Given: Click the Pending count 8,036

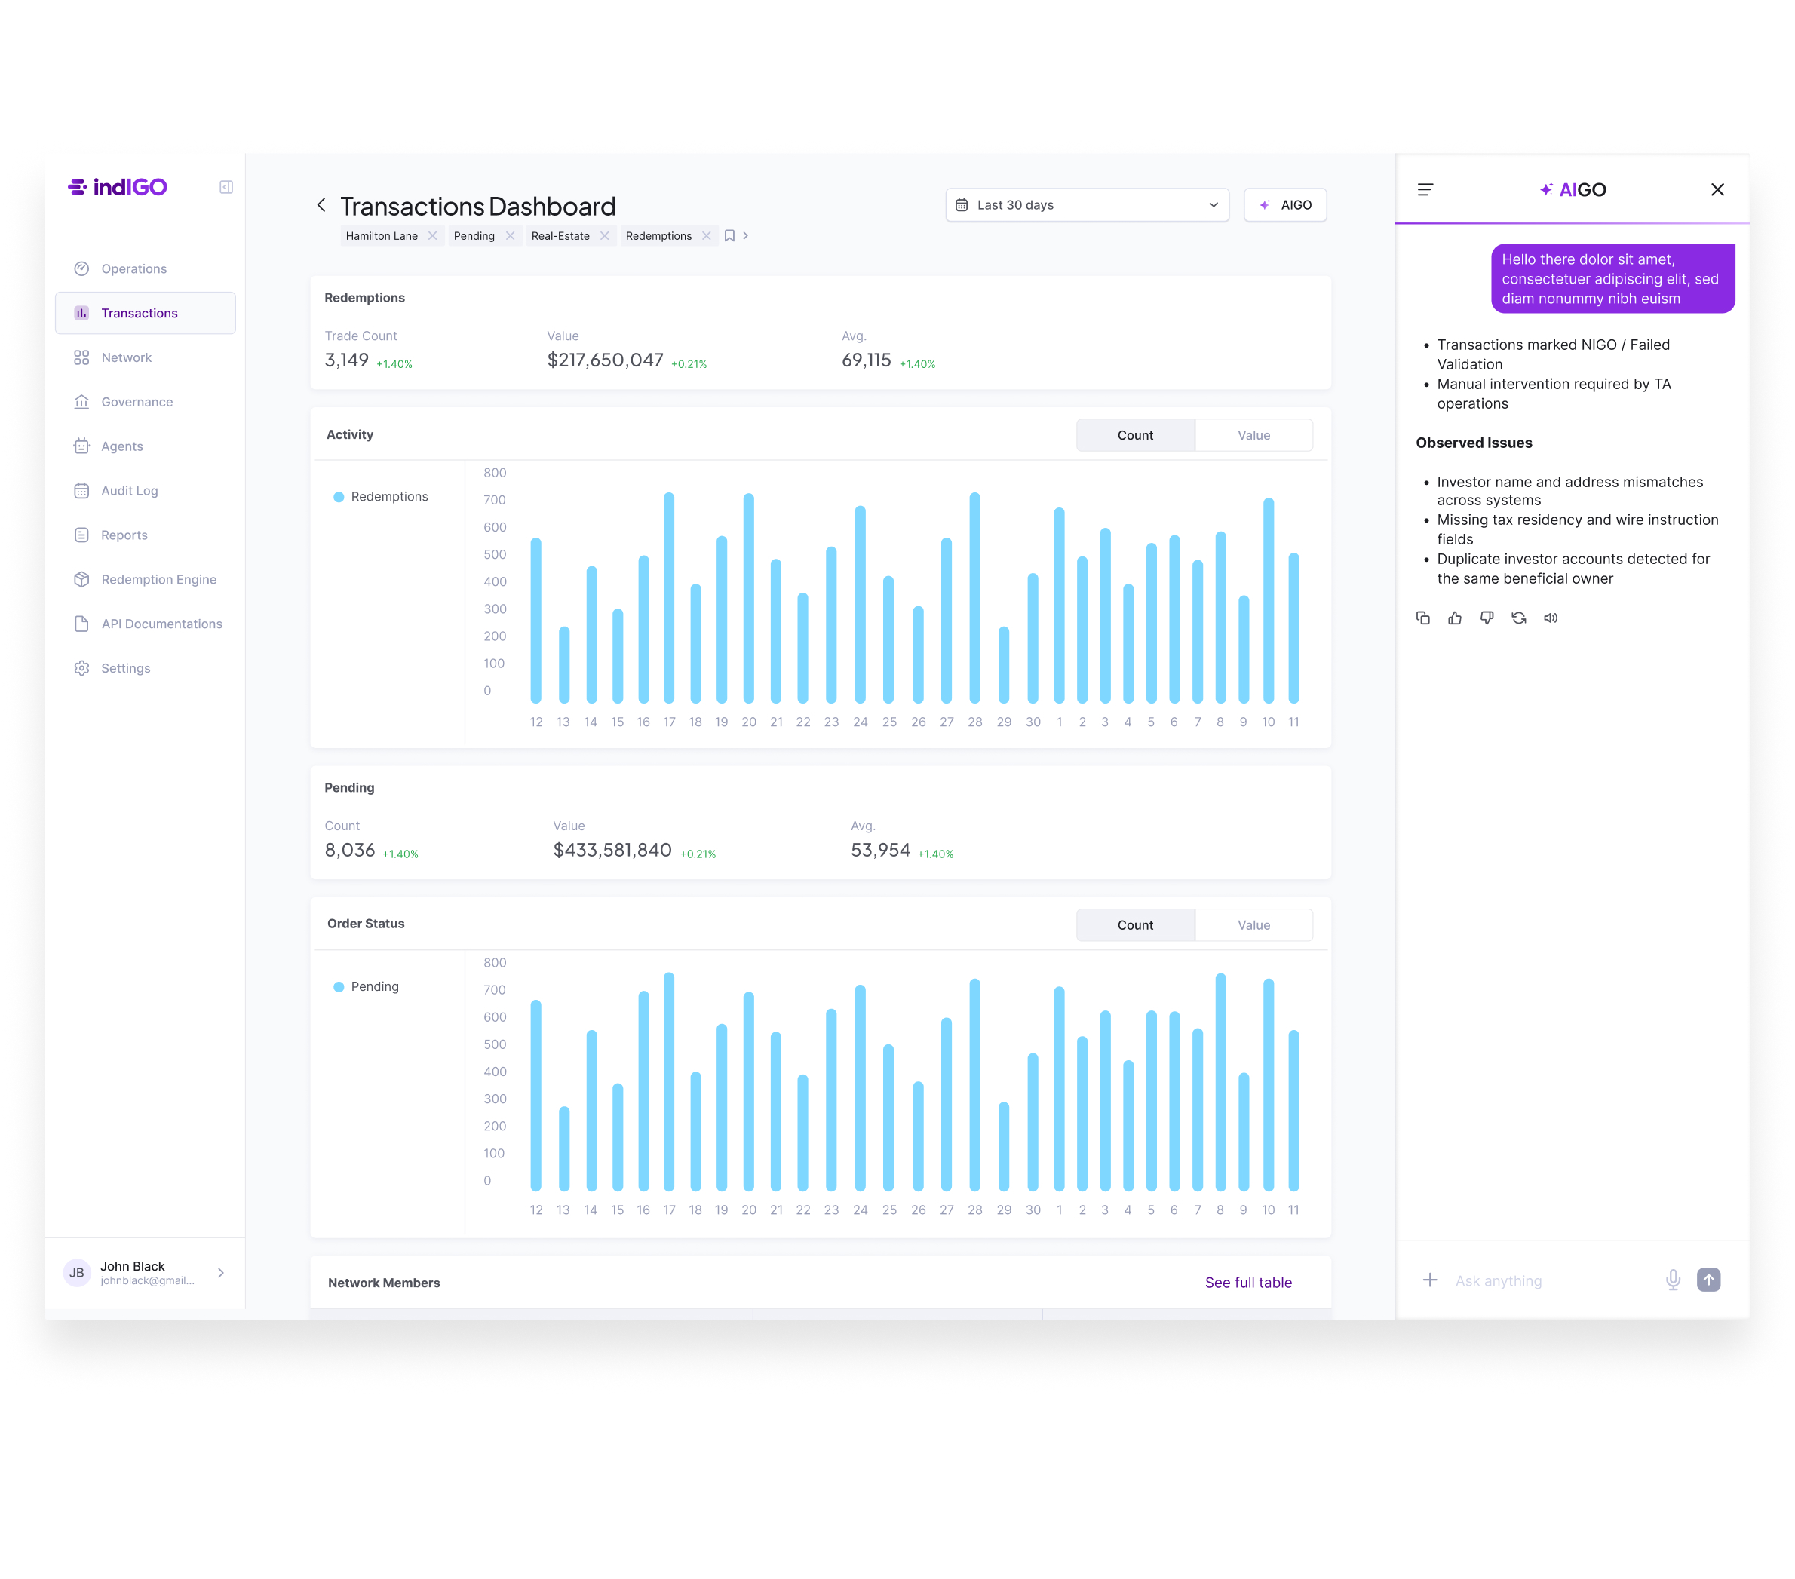Looking at the screenshot, I should pos(349,851).
